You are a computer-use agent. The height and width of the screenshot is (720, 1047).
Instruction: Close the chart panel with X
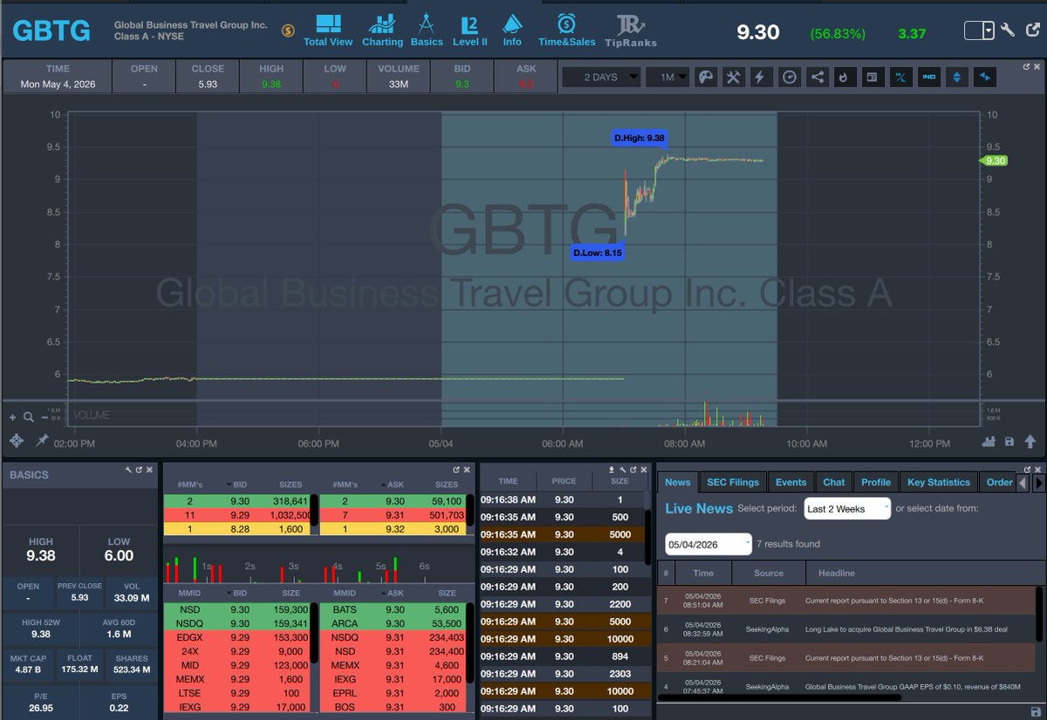pos(1037,66)
